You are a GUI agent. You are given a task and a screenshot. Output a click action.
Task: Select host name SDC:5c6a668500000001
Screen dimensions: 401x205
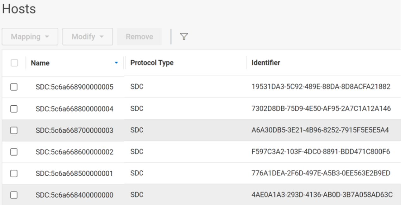coord(75,173)
